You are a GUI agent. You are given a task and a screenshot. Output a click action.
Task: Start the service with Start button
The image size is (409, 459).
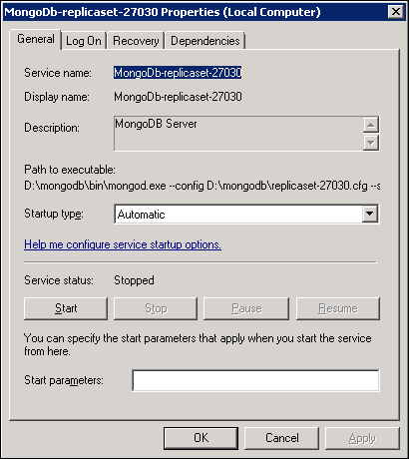[x=66, y=308]
